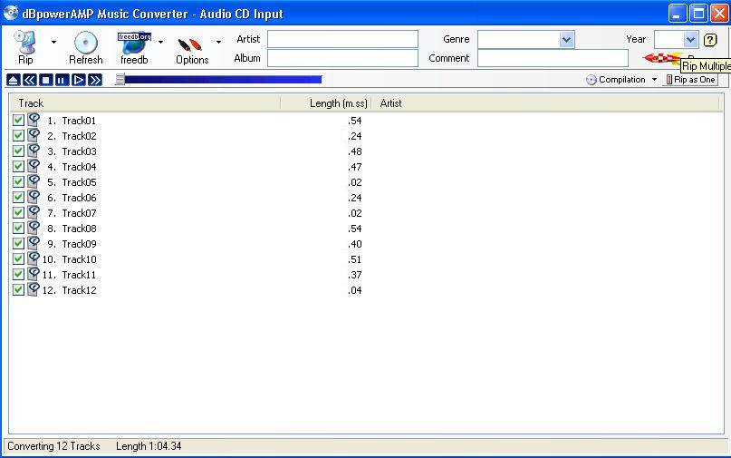Open the Options cable icon
731x458 pixels.
click(x=191, y=44)
